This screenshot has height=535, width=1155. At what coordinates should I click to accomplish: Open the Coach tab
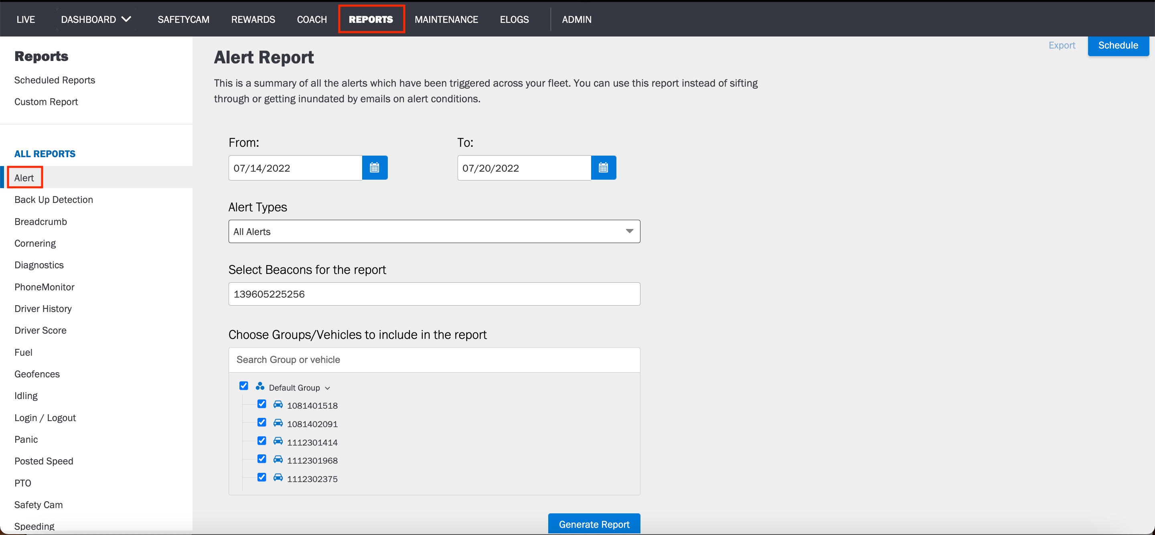(x=312, y=19)
